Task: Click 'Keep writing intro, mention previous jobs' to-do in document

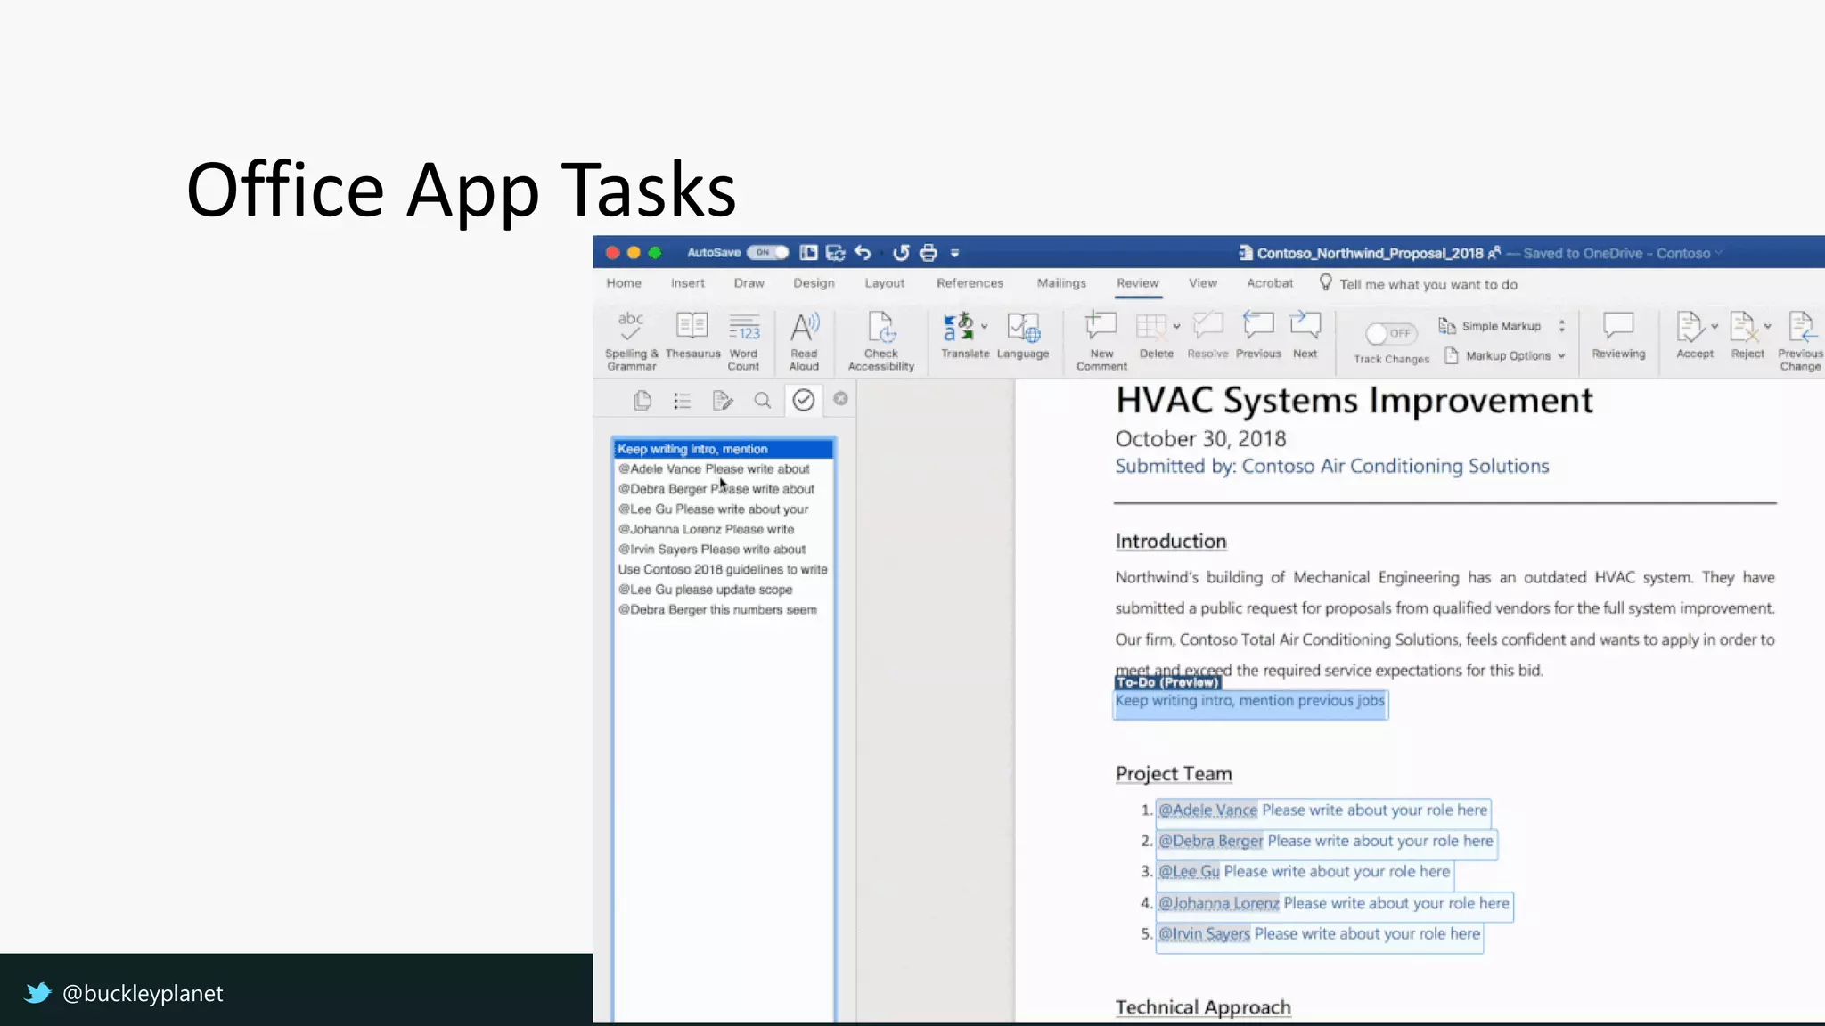Action: 1250,701
